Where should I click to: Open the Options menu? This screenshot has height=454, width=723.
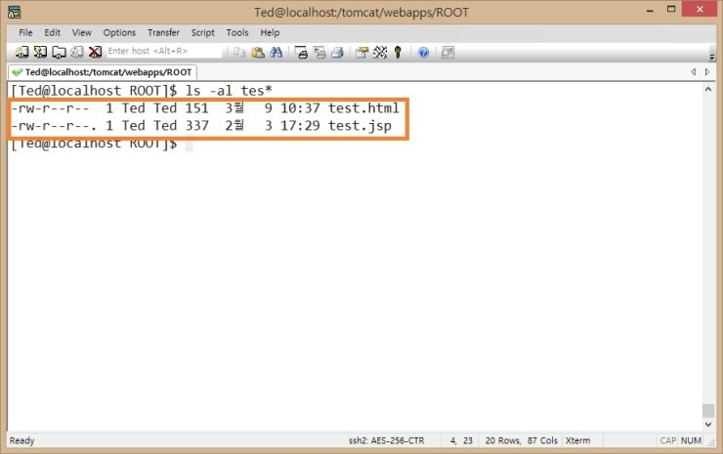click(119, 32)
